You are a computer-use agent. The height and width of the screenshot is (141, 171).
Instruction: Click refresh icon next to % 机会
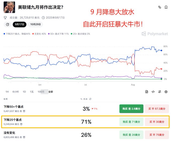coord(91,99)
